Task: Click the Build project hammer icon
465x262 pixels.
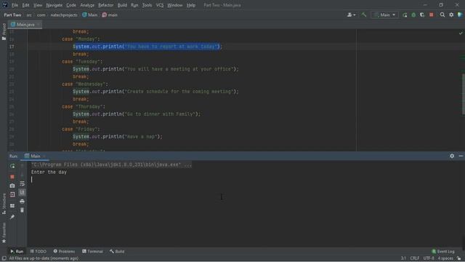Action: [363, 15]
